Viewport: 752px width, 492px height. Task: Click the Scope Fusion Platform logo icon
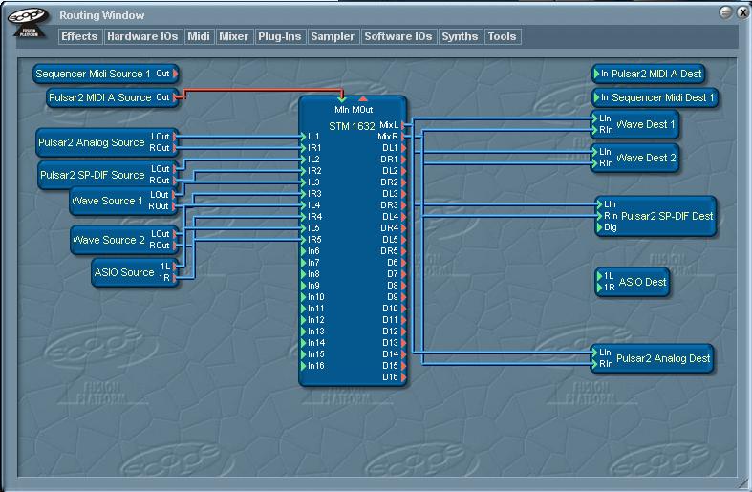(28, 22)
